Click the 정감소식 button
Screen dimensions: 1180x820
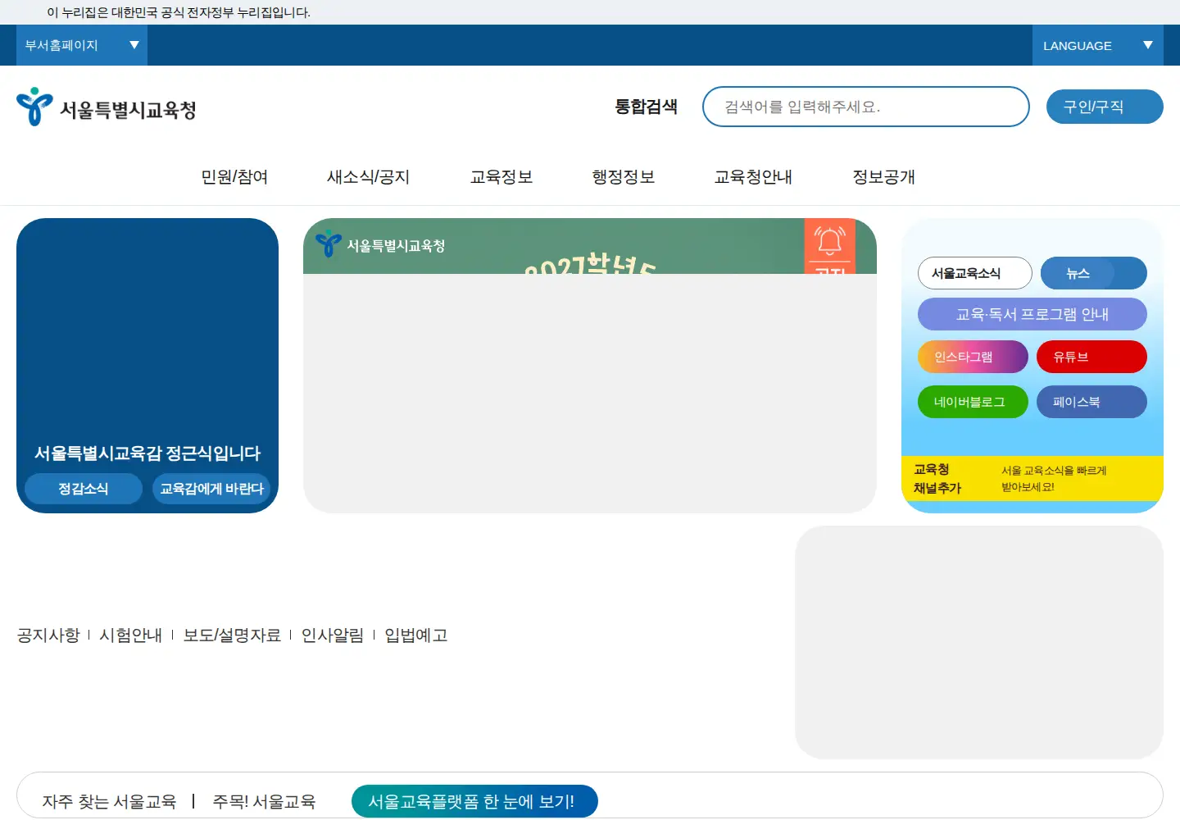click(x=84, y=489)
